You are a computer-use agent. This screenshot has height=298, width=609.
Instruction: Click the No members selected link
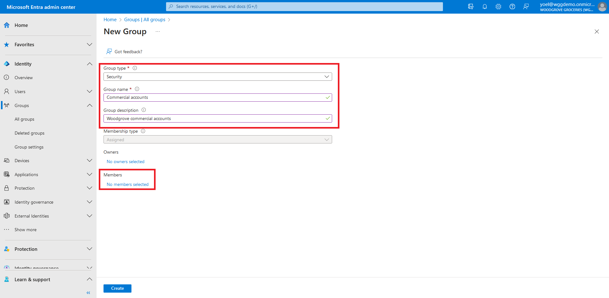point(128,184)
